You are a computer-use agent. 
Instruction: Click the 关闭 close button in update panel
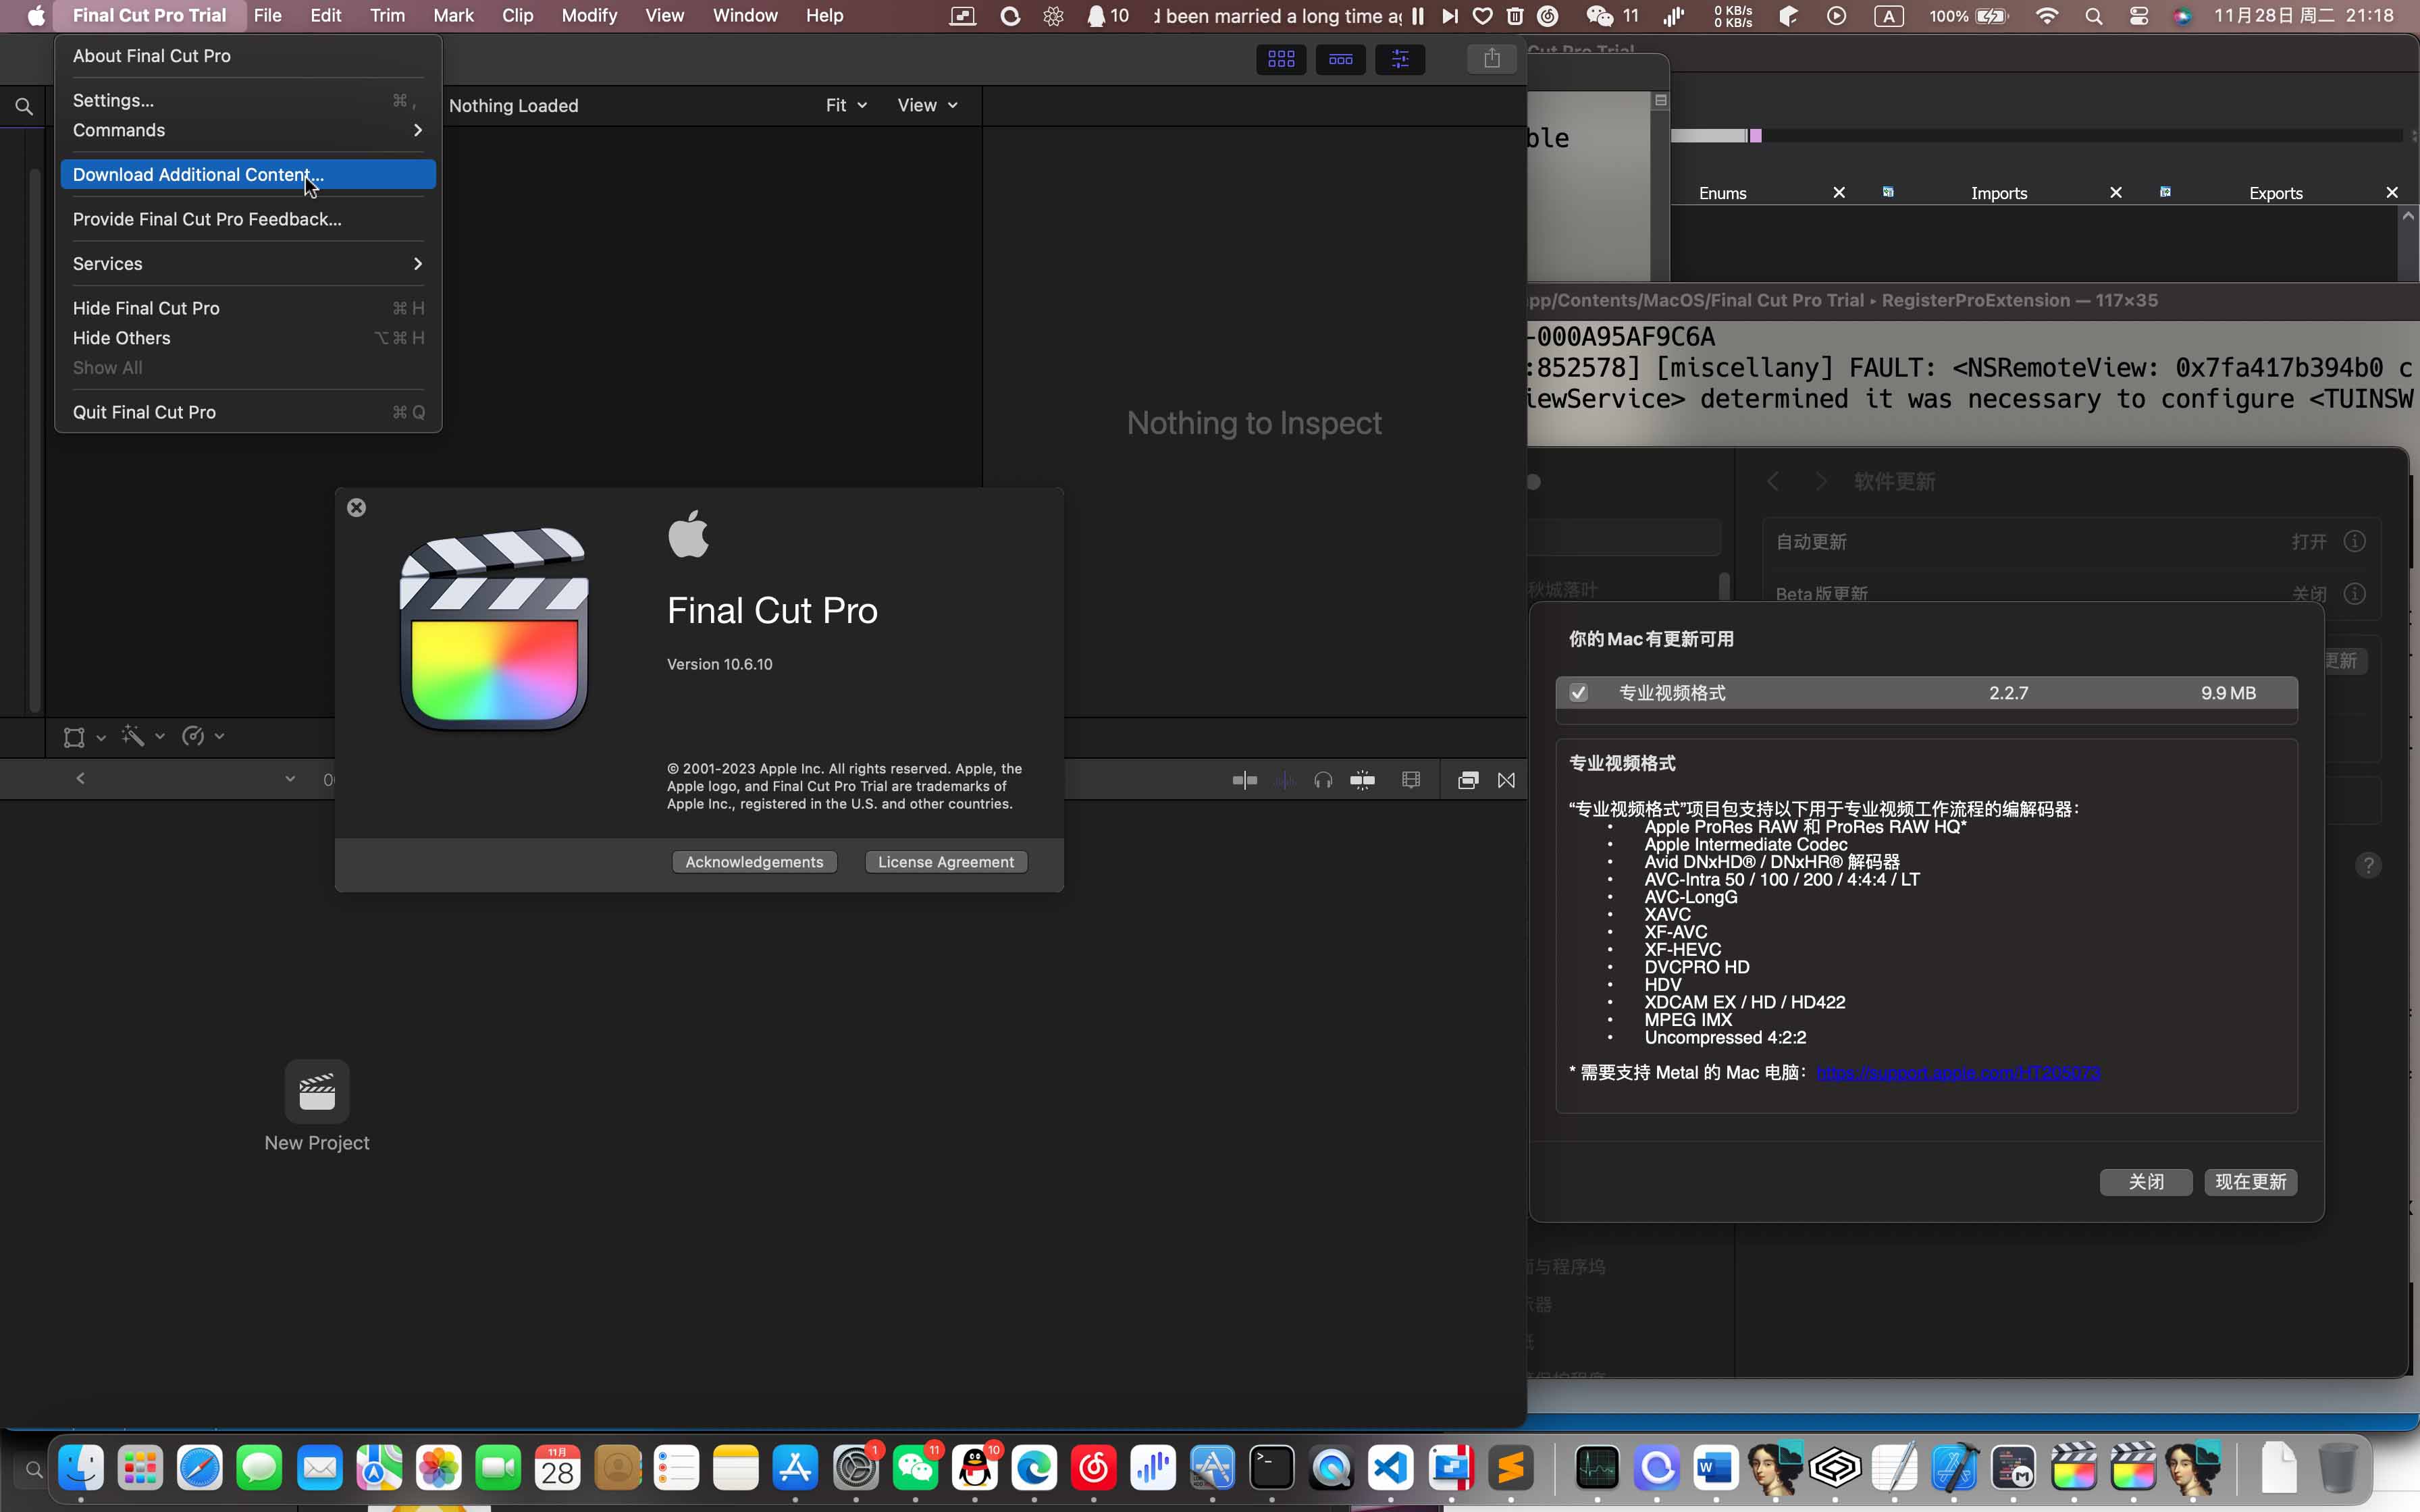2147,1181
